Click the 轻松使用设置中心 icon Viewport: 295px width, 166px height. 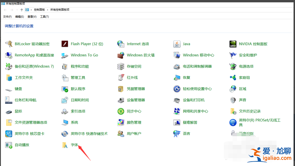(x=177, y=89)
